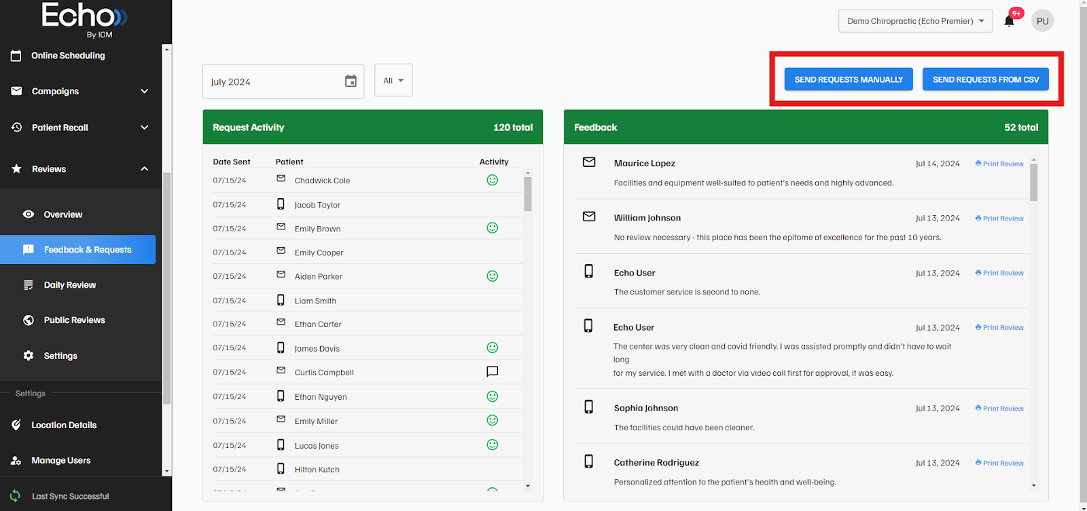Click Chadwick Cole's smiley activity icon
The width and height of the screenshot is (1087, 511).
(493, 180)
